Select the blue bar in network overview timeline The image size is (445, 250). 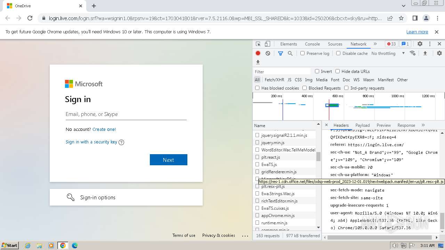332,105
